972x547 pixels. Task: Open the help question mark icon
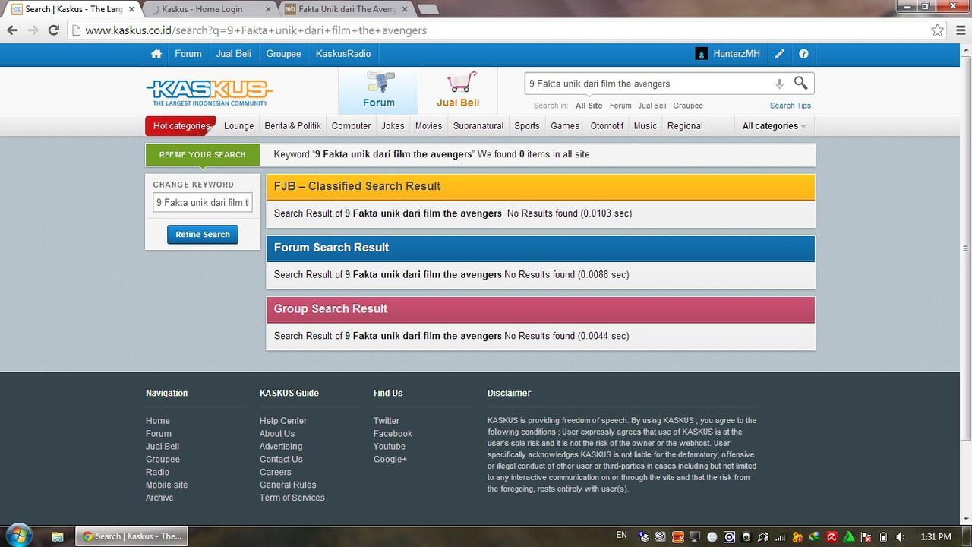click(803, 54)
